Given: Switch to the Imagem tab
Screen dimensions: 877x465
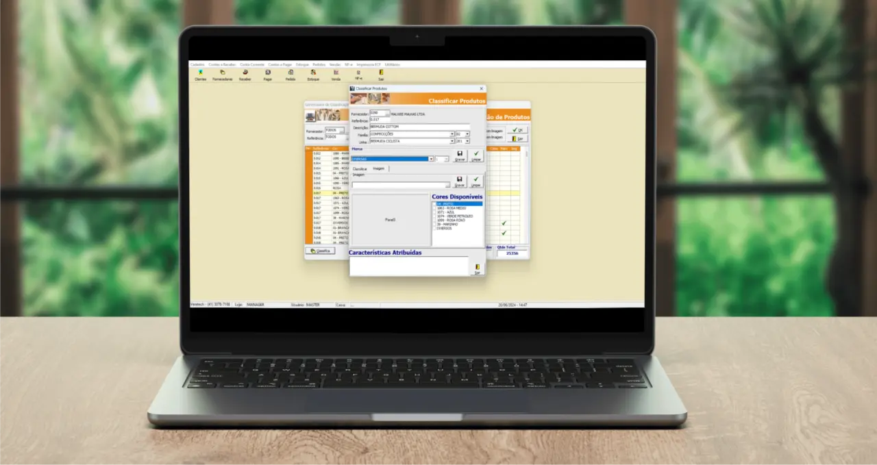Looking at the screenshot, I should [378, 168].
